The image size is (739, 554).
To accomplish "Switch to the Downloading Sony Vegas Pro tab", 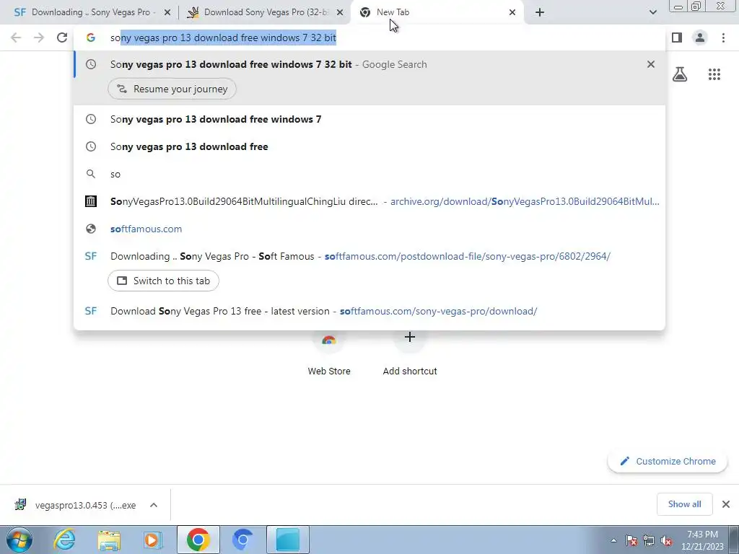I will point(87,12).
